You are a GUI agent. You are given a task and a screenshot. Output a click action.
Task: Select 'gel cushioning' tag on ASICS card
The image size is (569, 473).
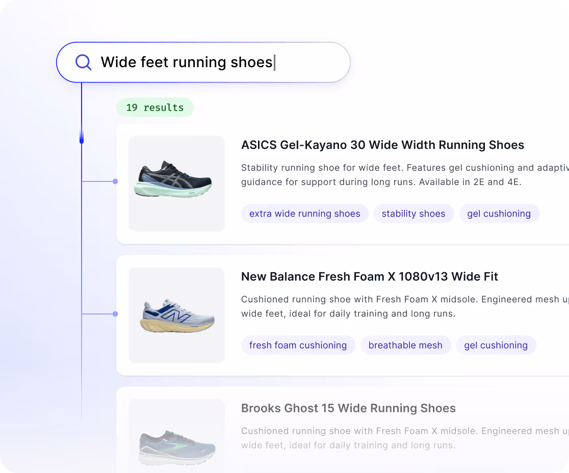click(499, 214)
